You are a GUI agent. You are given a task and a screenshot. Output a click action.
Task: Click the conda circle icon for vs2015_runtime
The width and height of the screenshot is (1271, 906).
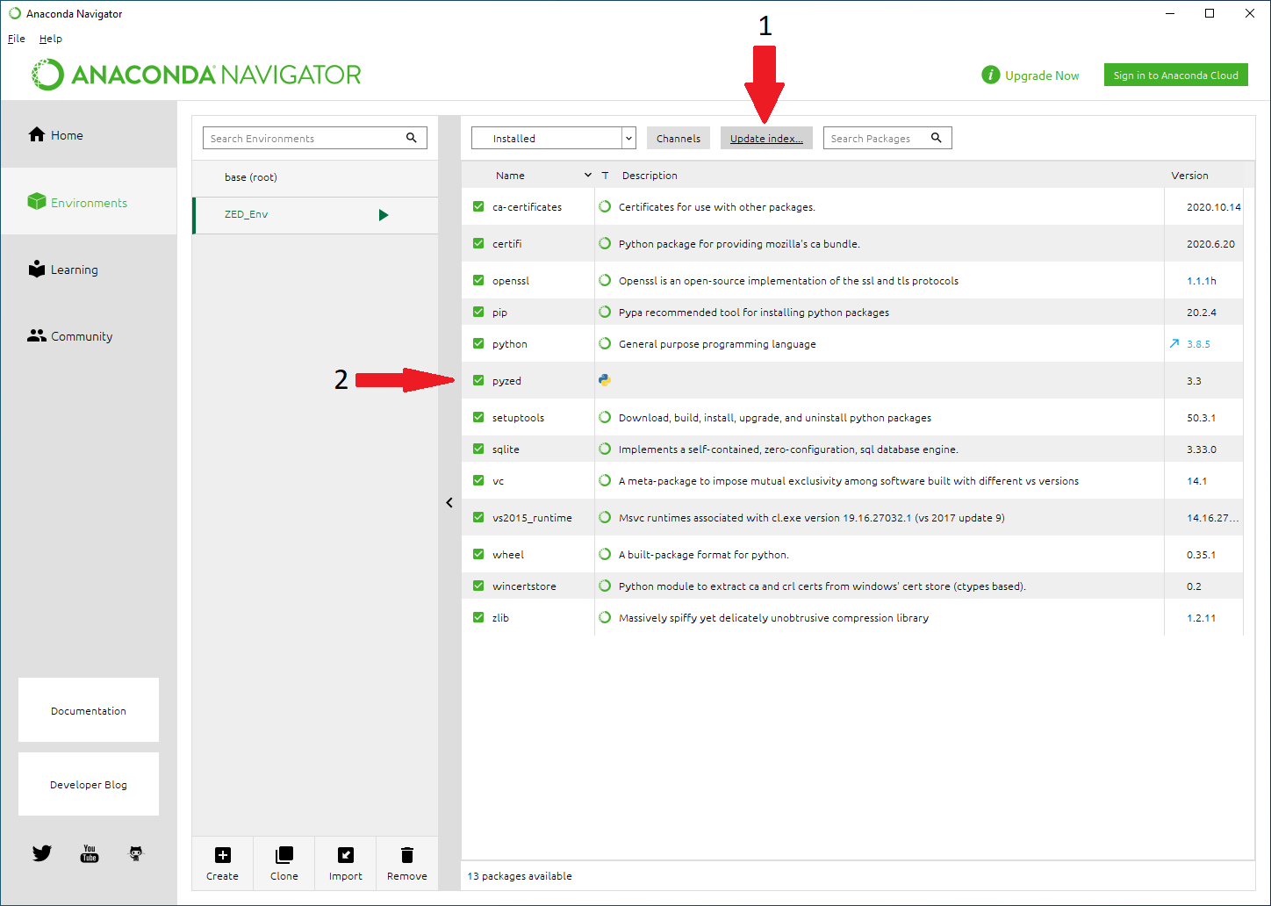pos(605,518)
